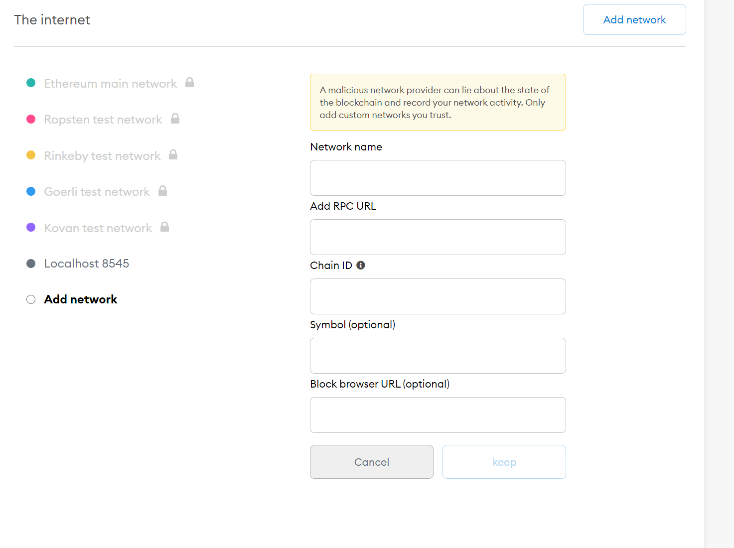This screenshot has height=548, width=734.
Task: Click the Add network button at top right
Action: 634,19
